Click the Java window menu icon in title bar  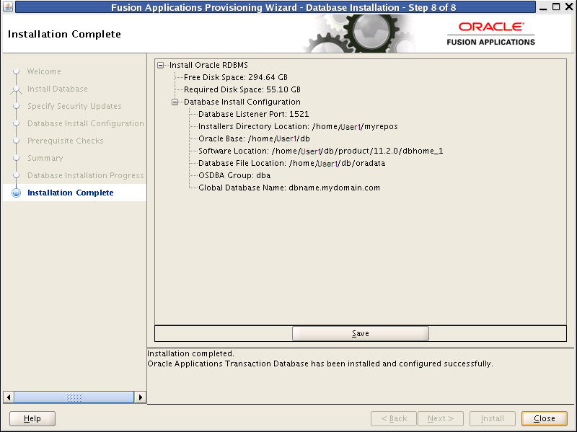click(x=8, y=6)
